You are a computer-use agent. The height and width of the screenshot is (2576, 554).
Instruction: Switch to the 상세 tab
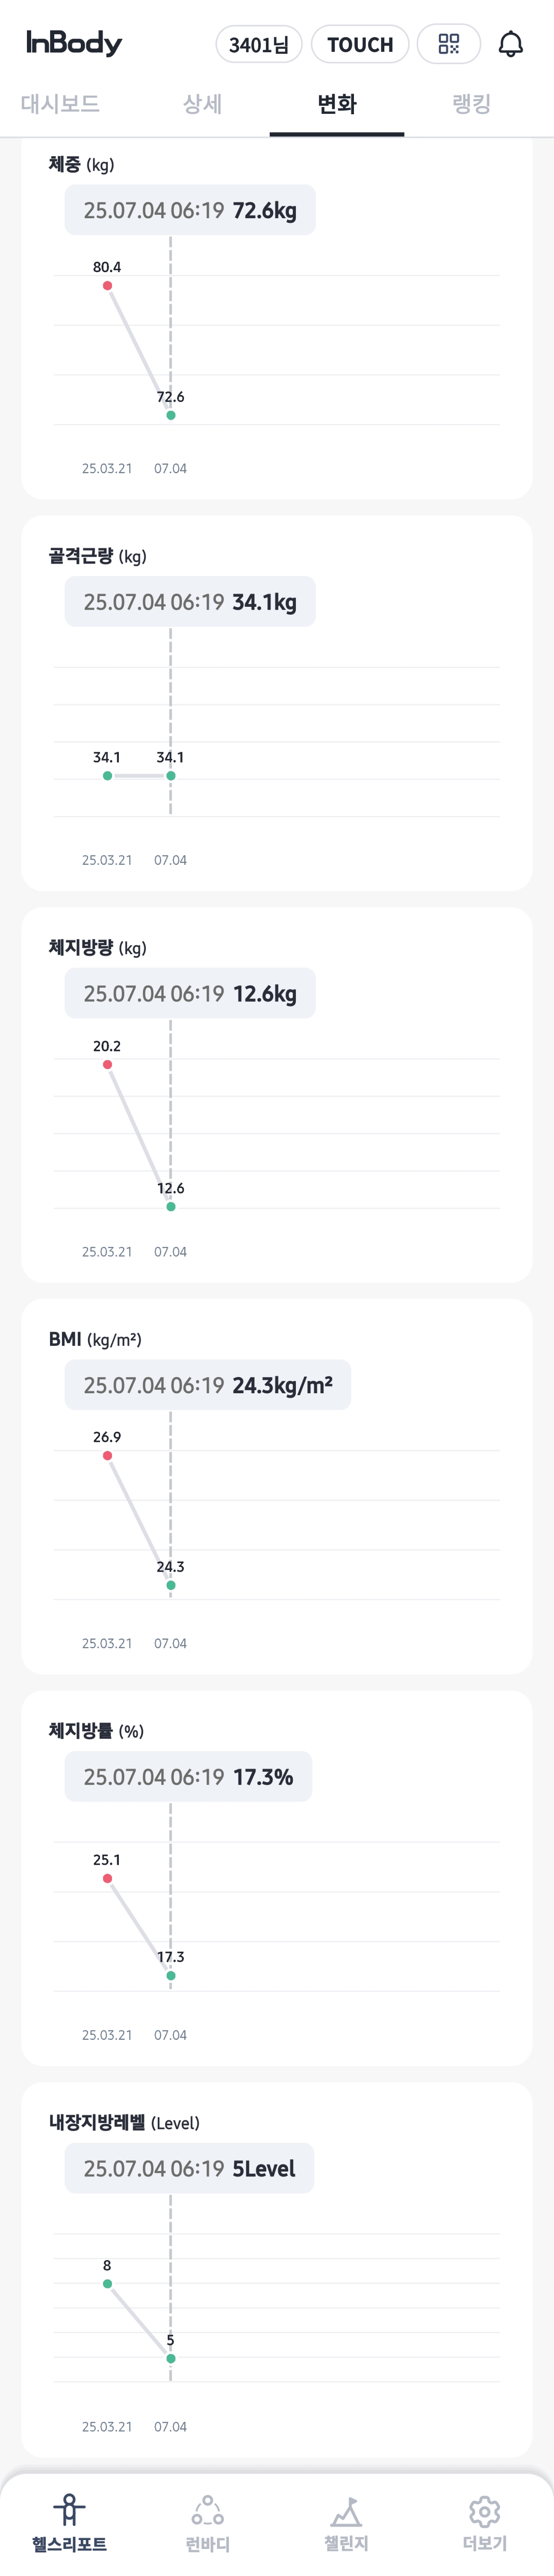pos(203,104)
